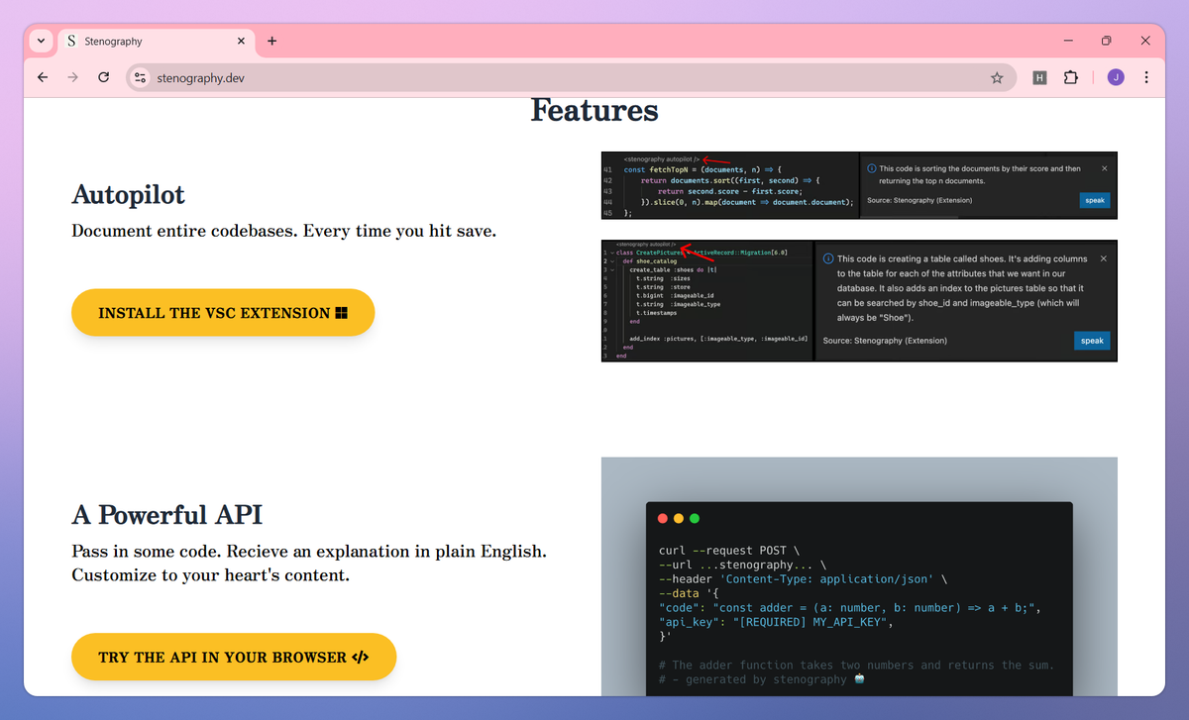Close the Stenography browser tab
This screenshot has width=1189, height=720.
point(241,42)
